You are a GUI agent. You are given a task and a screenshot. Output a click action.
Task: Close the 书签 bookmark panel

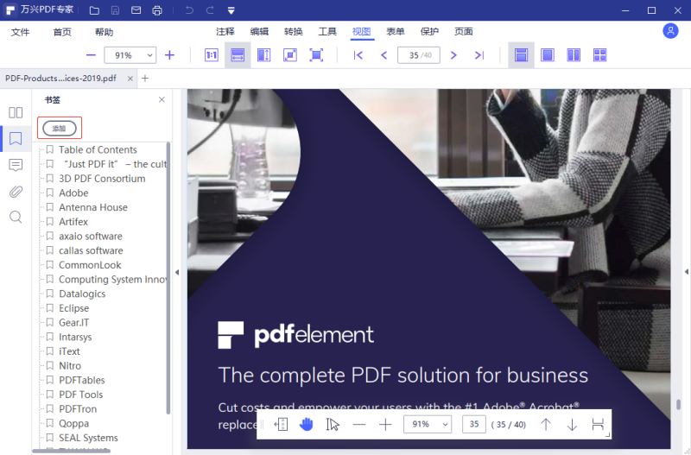click(x=162, y=99)
